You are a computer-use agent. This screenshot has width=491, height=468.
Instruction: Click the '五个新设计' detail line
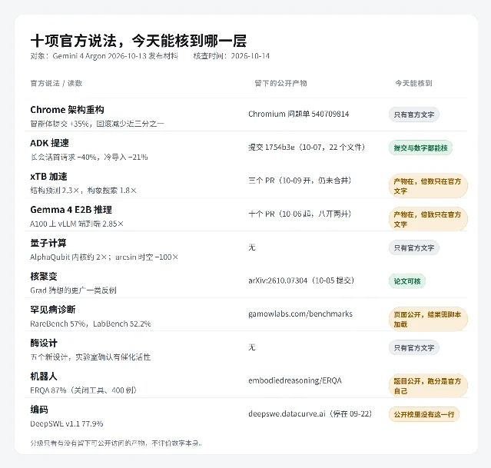(x=91, y=357)
